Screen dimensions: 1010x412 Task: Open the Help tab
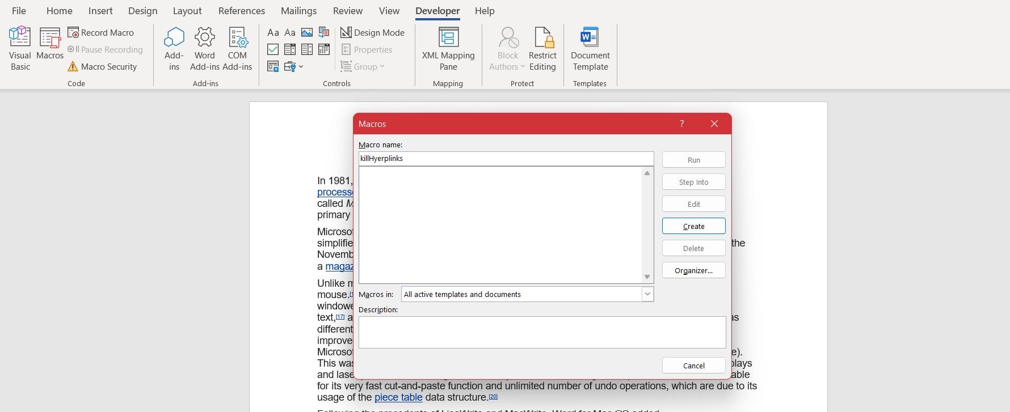point(485,11)
